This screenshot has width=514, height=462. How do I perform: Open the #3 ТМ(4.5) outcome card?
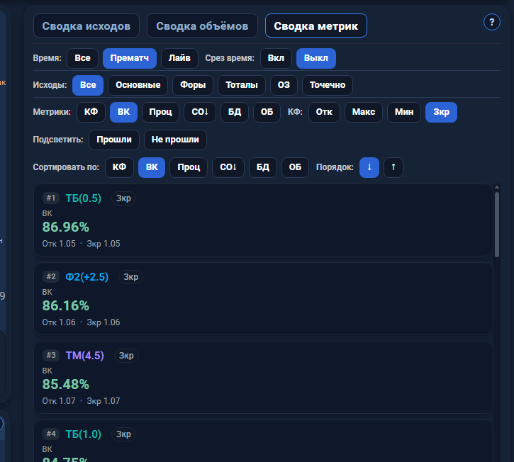pos(263,378)
